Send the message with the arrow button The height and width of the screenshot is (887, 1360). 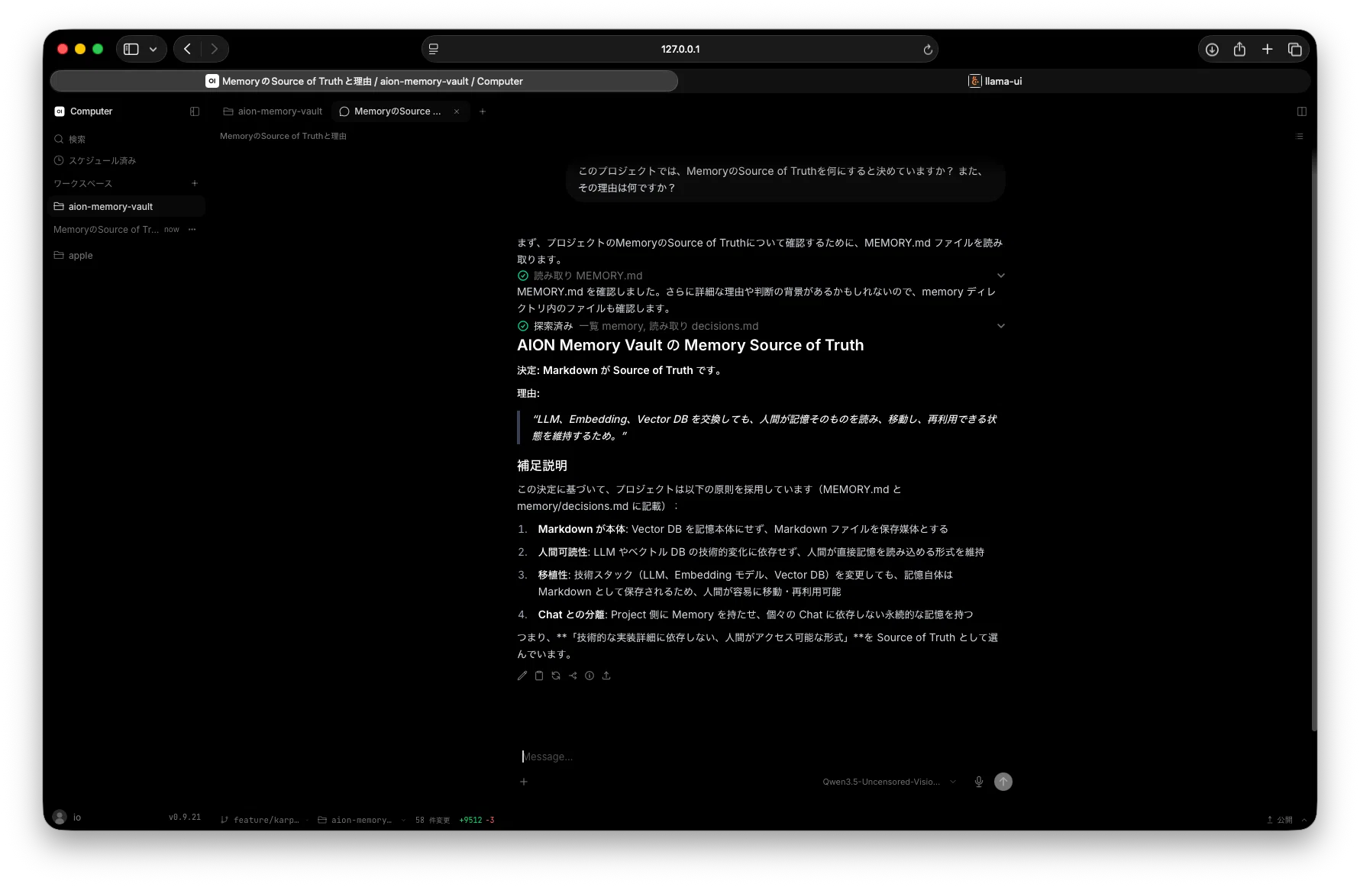coord(1003,782)
